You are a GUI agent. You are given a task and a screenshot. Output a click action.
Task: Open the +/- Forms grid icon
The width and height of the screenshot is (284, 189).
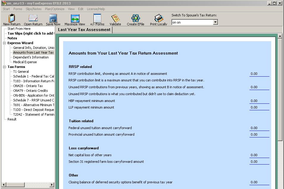coord(97,18)
